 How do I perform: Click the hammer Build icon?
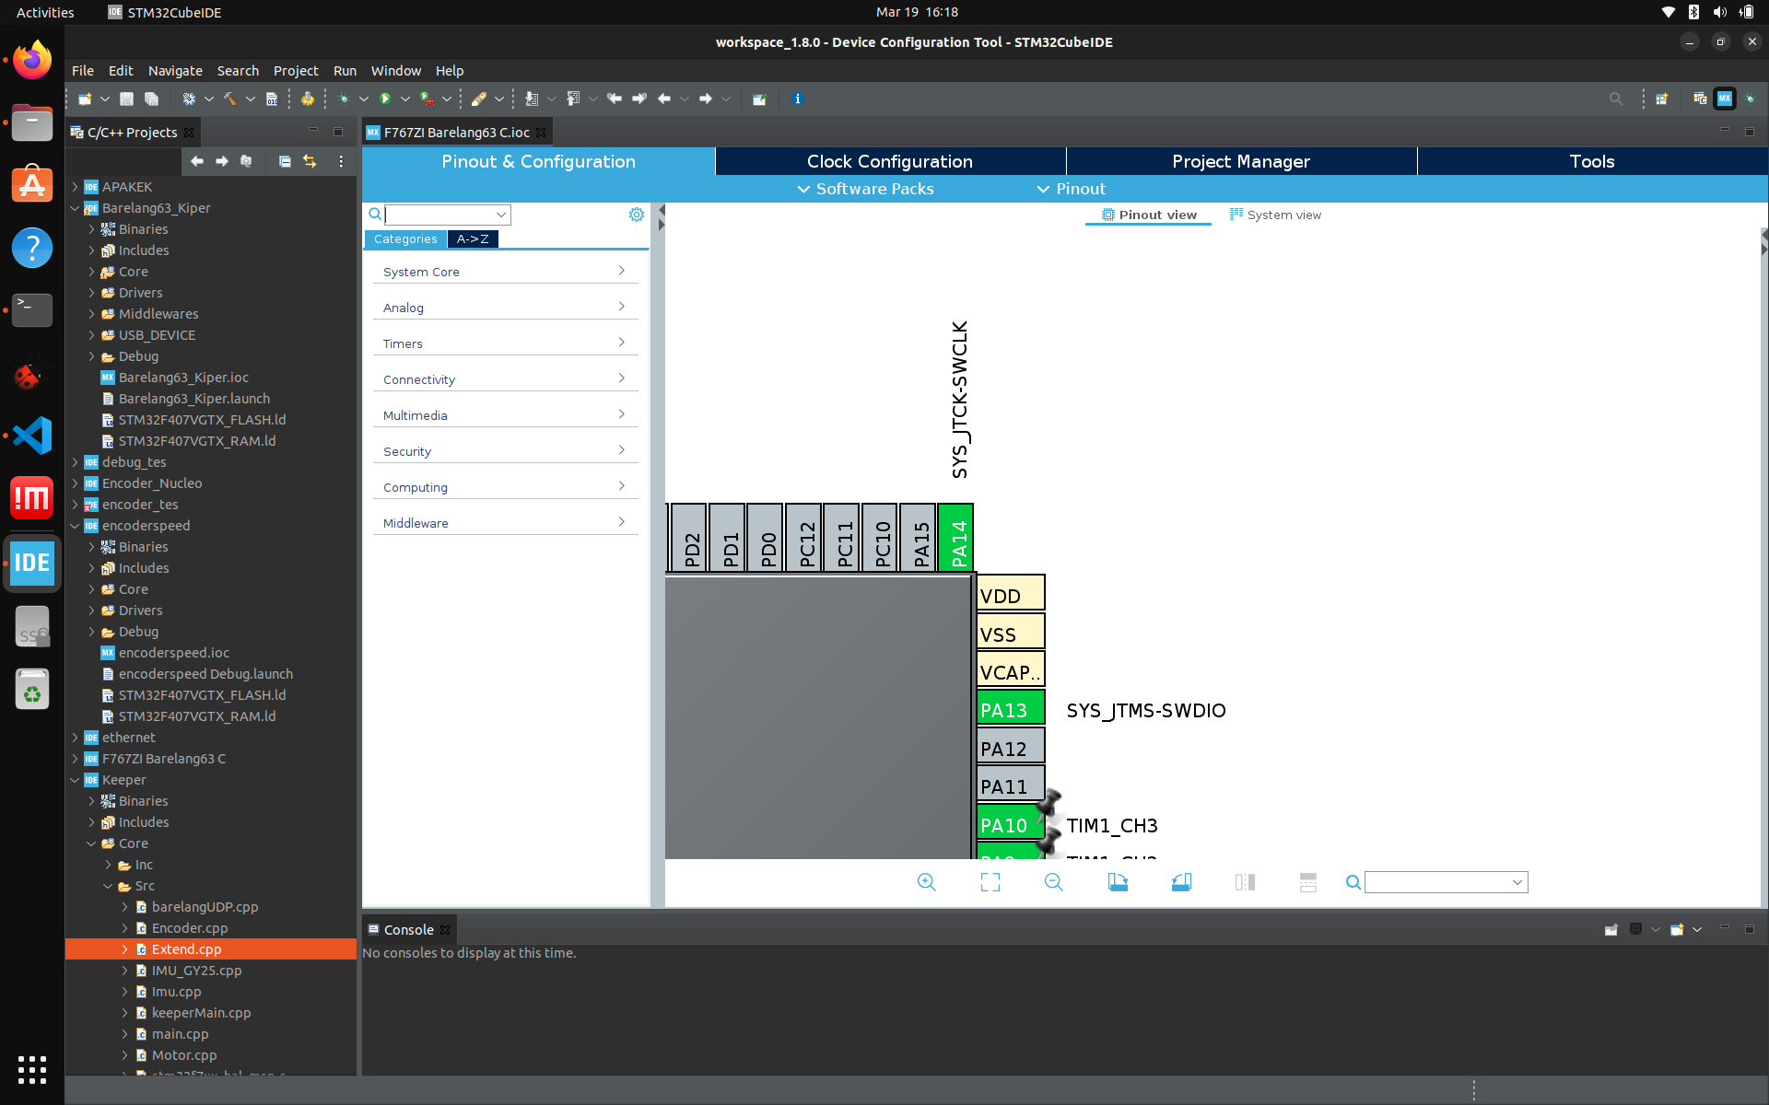click(x=229, y=99)
